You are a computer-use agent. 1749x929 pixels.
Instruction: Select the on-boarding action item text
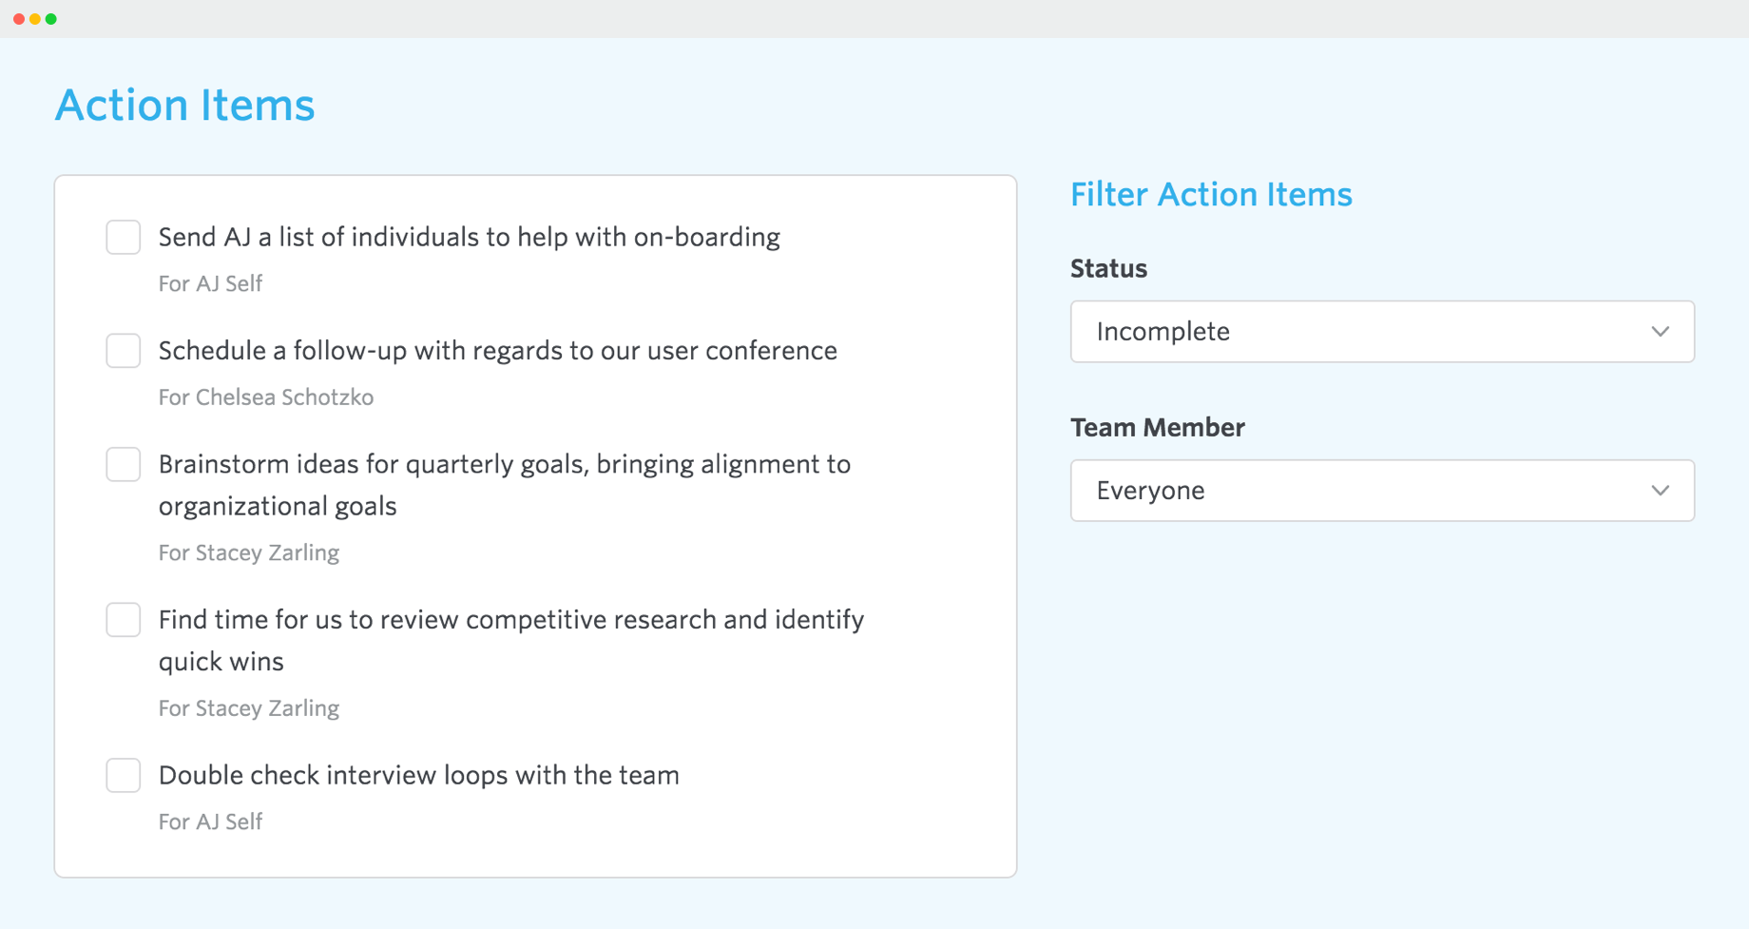(x=469, y=237)
